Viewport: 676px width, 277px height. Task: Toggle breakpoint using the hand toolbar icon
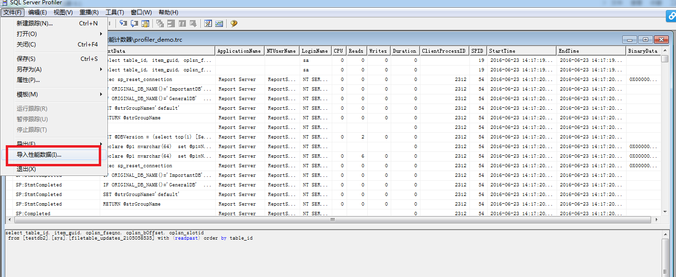point(145,23)
